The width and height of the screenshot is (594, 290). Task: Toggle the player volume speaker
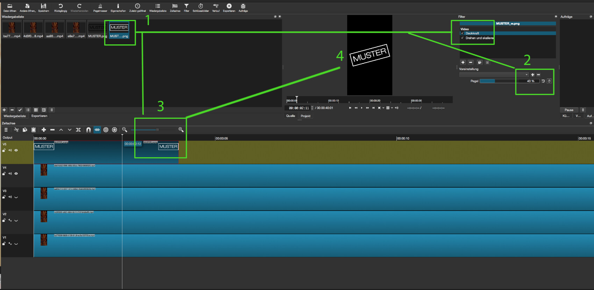396,108
